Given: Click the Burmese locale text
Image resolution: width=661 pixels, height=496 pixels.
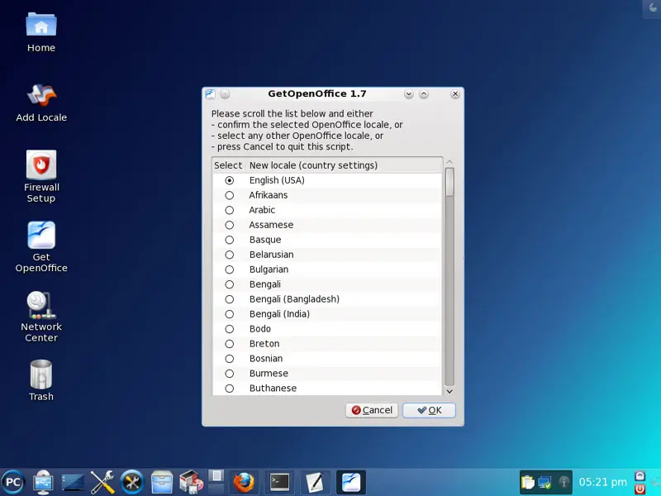Looking at the screenshot, I should (269, 374).
